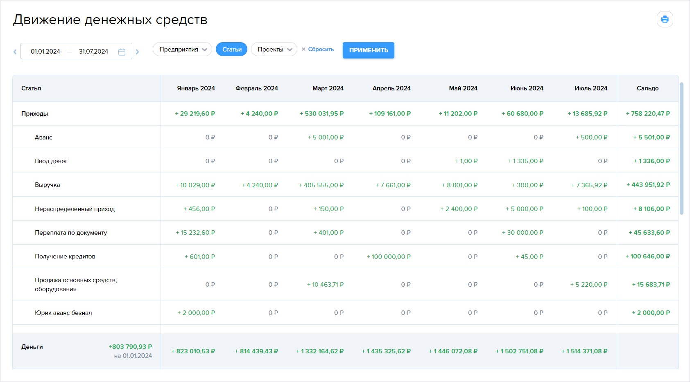The width and height of the screenshot is (690, 382).
Task: Open the Предприятия dropdown
Action: [x=182, y=49]
